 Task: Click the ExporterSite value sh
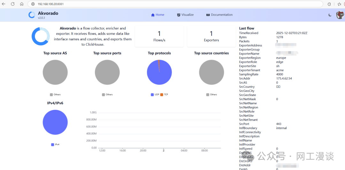tap(278, 66)
